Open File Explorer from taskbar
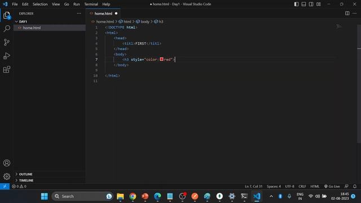 (120, 196)
